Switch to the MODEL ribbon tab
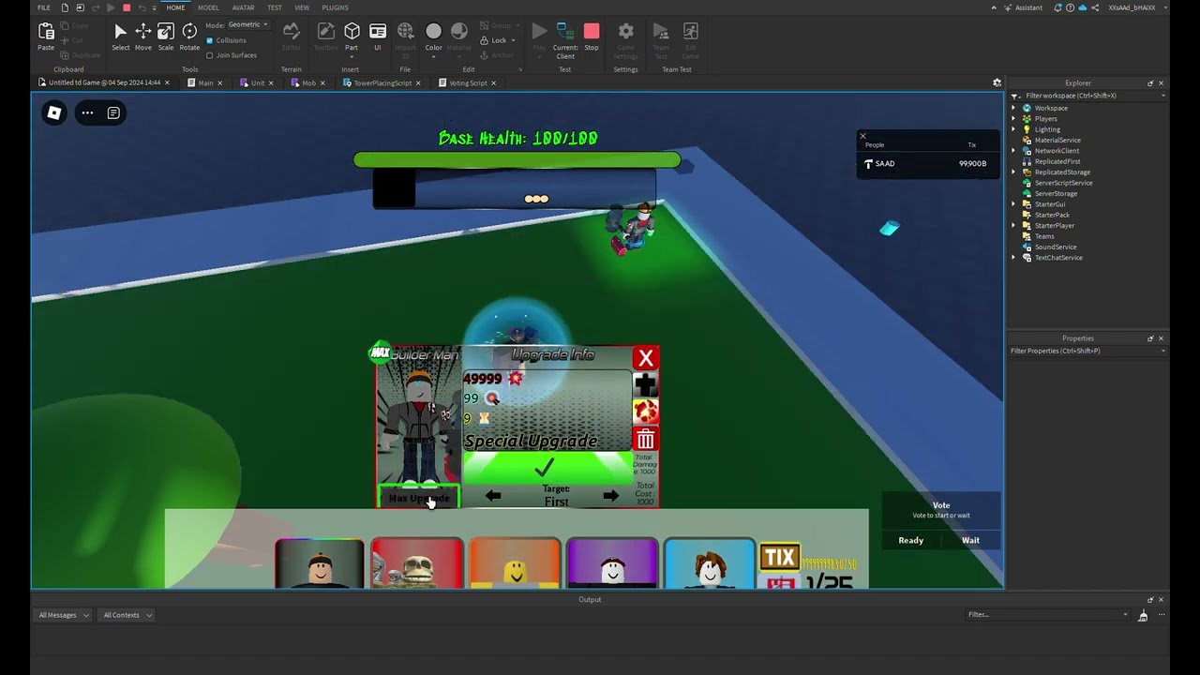 (x=208, y=7)
